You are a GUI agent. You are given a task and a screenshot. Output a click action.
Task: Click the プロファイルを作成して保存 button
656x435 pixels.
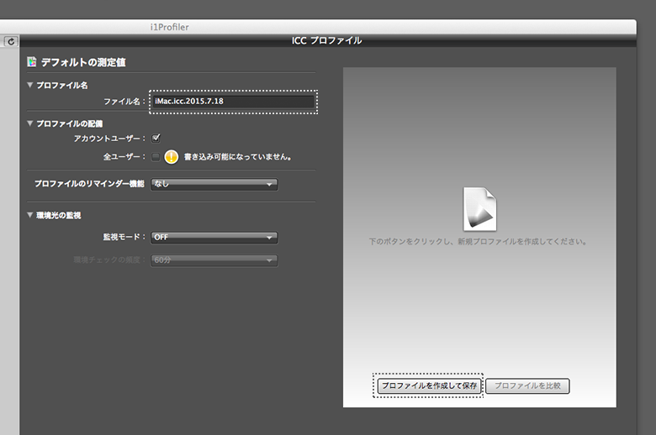click(428, 385)
